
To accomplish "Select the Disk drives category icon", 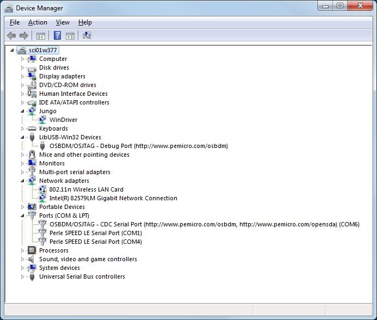I will pos(32,69).
